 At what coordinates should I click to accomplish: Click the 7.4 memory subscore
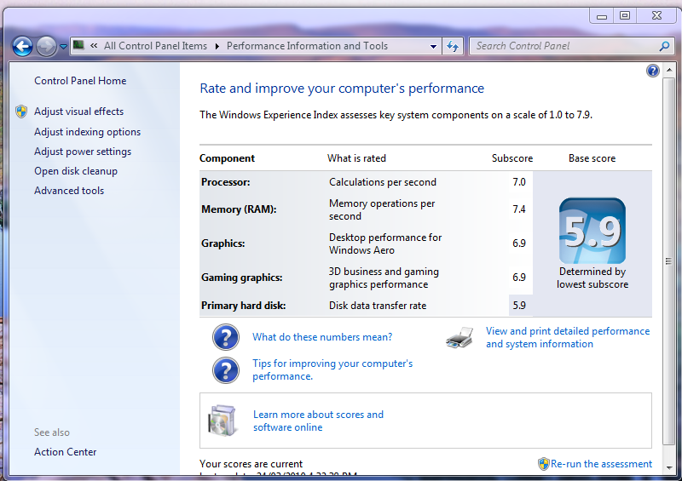pos(519,209)
